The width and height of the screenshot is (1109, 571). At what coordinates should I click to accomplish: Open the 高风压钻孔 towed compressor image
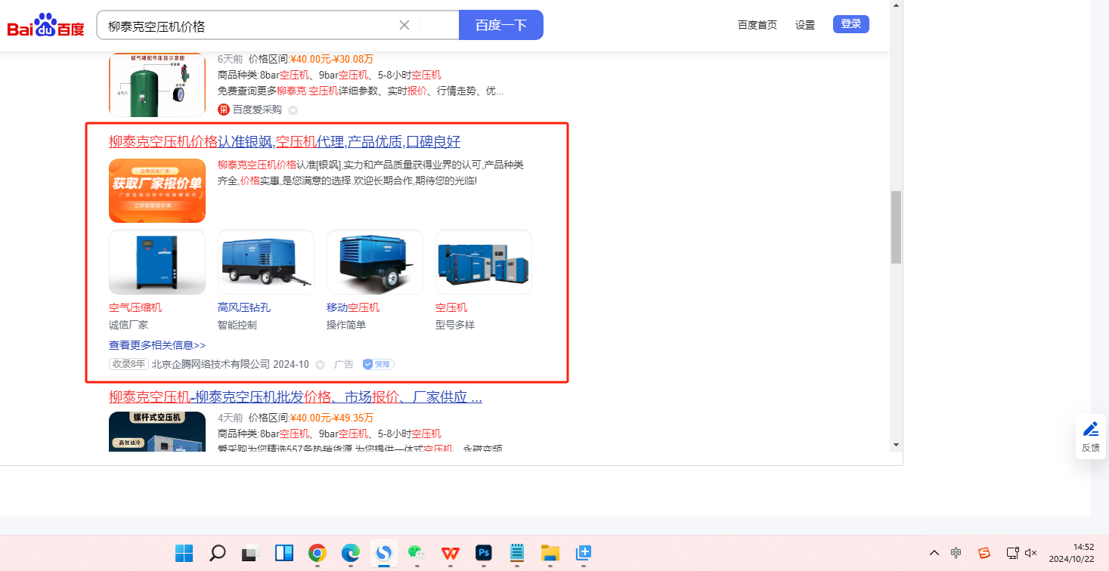coord(266,262)
